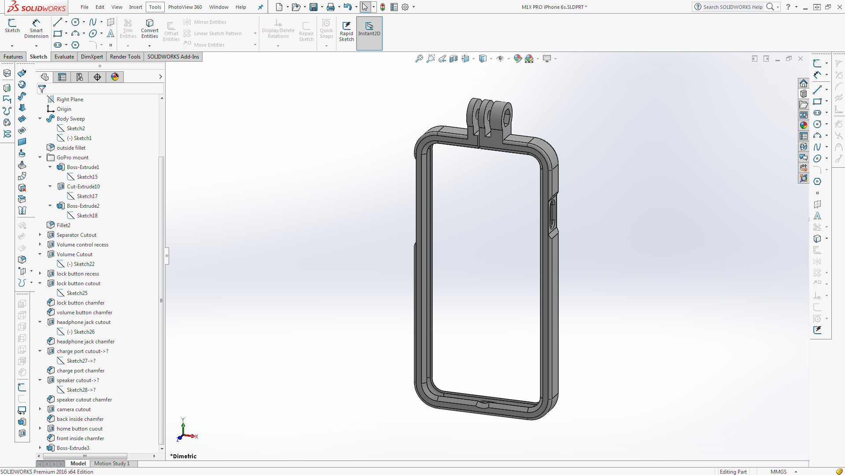
Task: Open PhotoView 360 menu
Action: 185,7
